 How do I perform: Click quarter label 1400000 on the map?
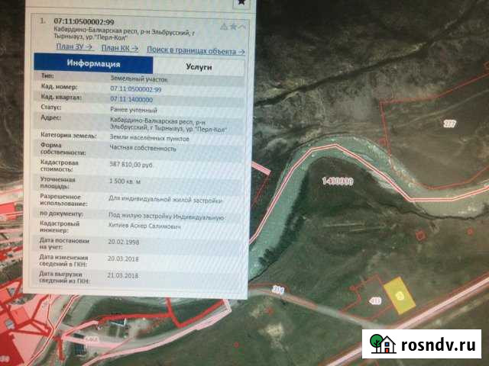point(336,182)
